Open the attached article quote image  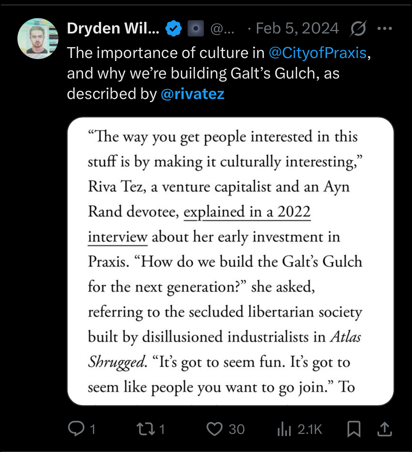point(231,261)
